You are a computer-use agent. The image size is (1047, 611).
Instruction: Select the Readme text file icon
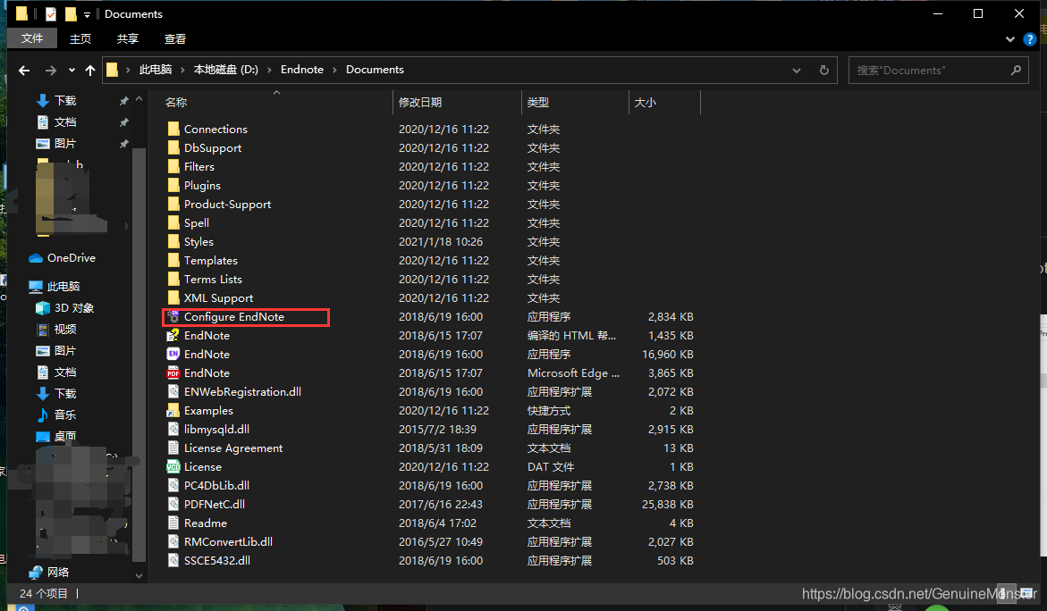[173, 523]
